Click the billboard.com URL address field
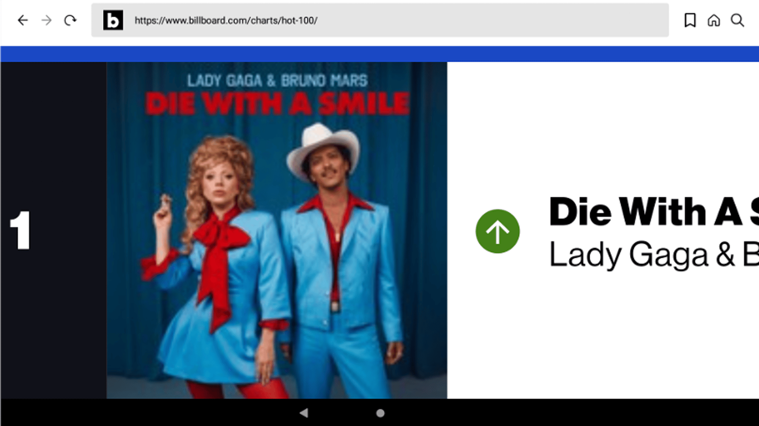759x426 pixels. pos(380,20)
